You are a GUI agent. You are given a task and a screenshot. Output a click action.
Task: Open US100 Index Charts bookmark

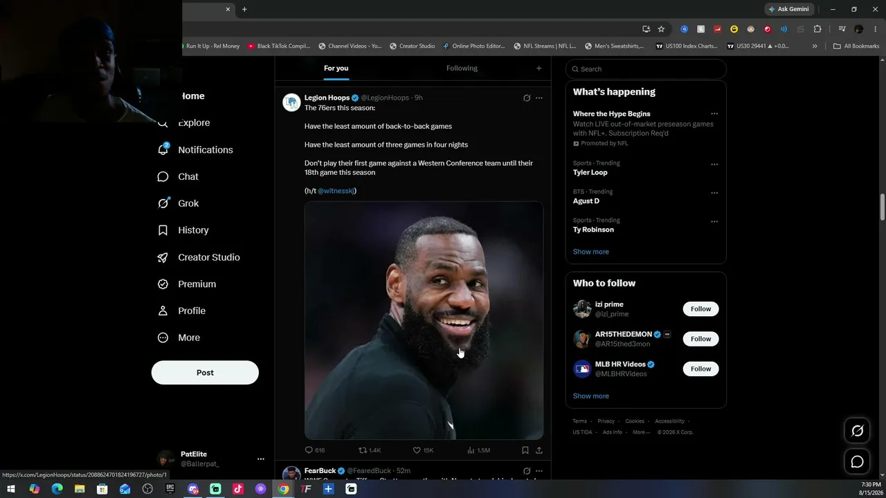[x=687, y=46]
